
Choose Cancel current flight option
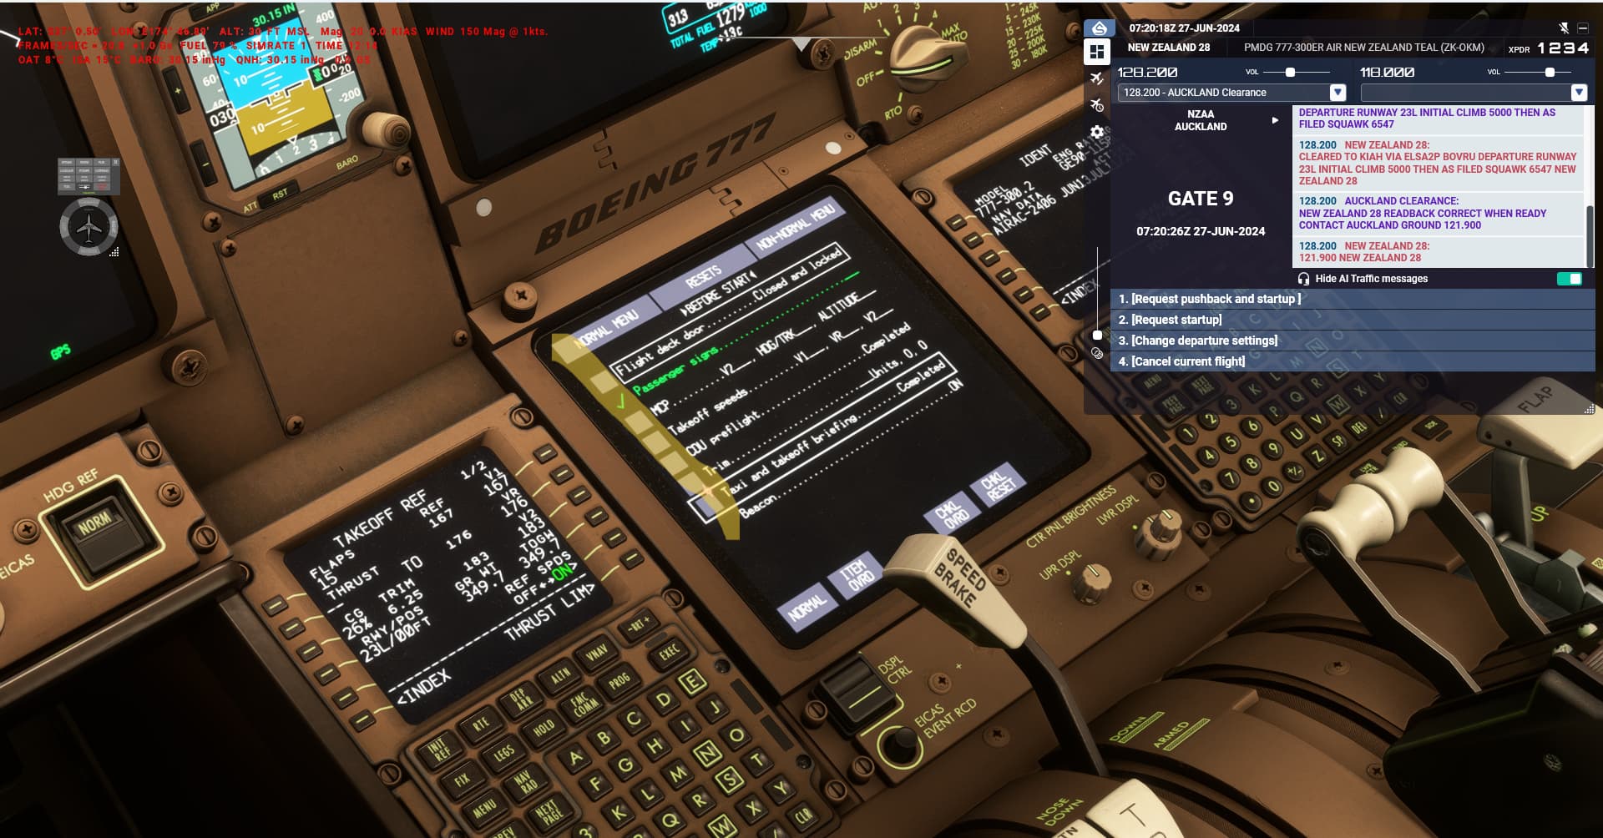click(1353, 361)
